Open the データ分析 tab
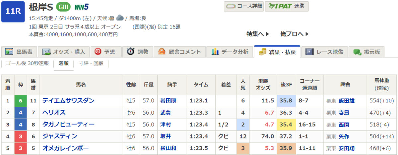Screen dimensions: 398x155 [230, 52]
